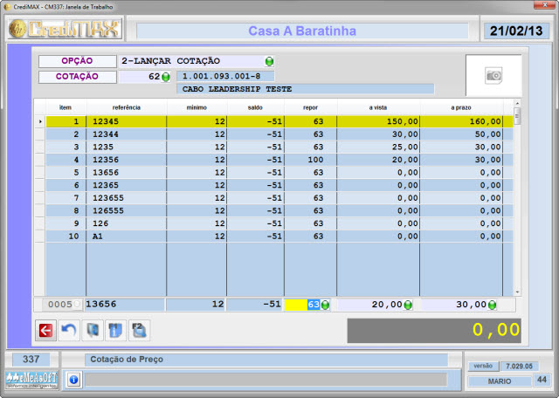Click the fifth bottom toolbar save icon
Screen dimensions: 559x398
click(138, 330)
